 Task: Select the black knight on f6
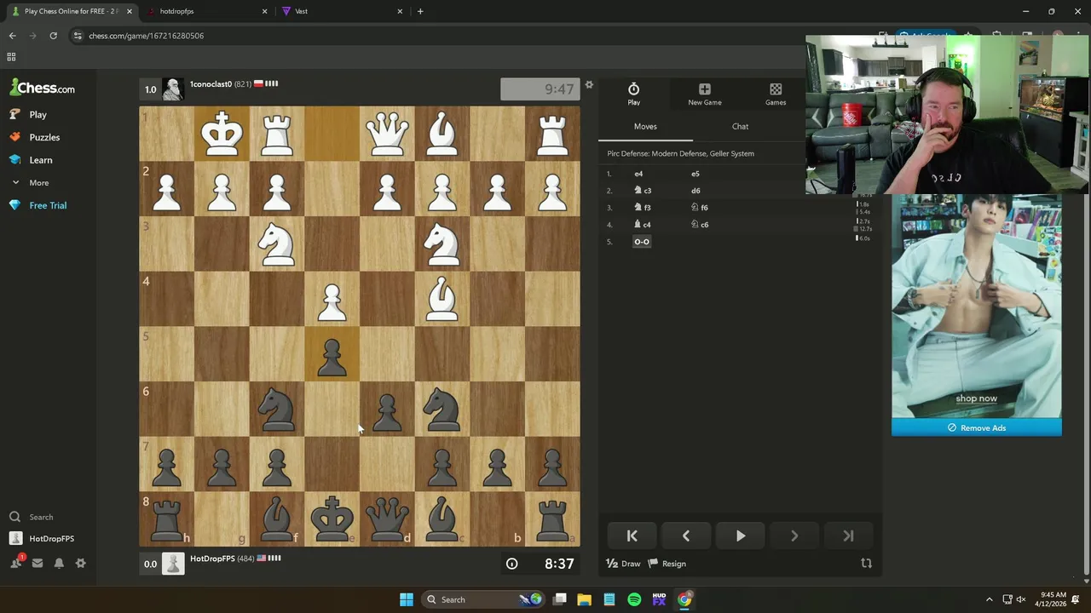pos(276,409)
